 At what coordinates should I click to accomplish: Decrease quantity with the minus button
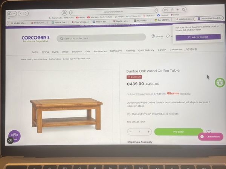pyautogui.click(x=130, y=132)
